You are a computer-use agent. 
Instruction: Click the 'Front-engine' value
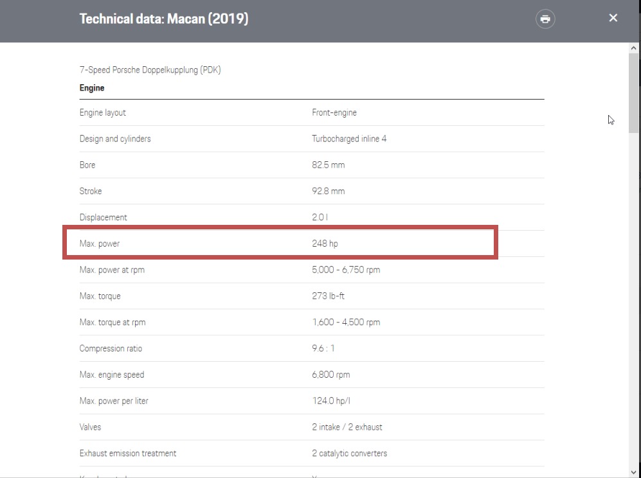point(334,113)
